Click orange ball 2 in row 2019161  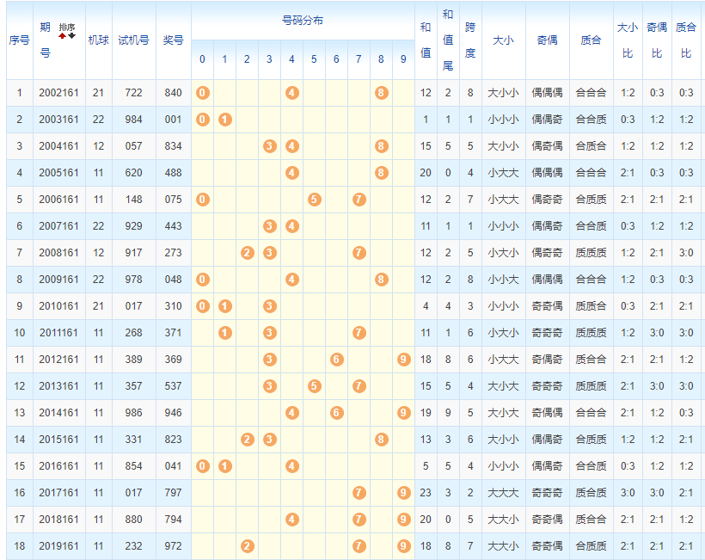(247, 546)
